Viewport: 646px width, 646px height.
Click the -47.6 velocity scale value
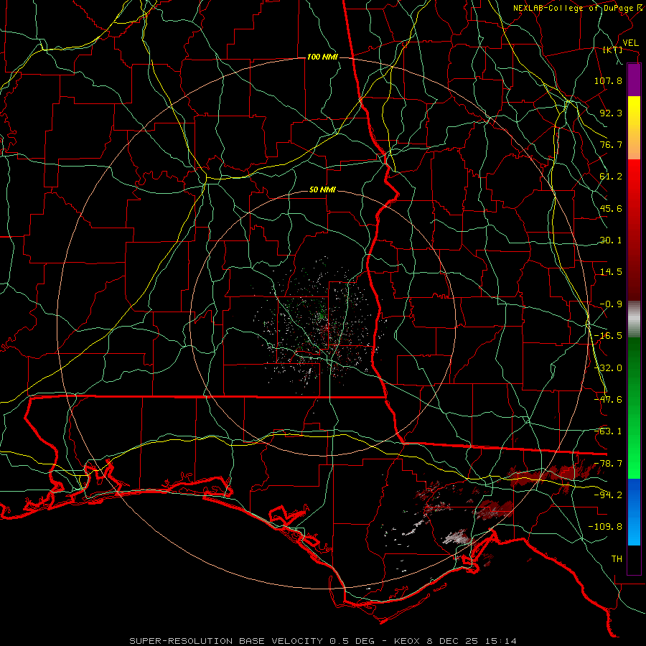coord(608,400)
